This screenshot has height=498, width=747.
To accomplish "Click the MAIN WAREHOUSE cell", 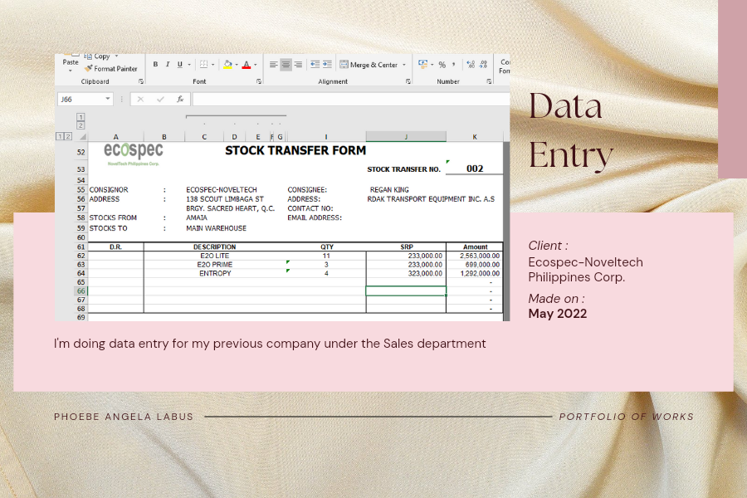I will [x=217, y=228].
